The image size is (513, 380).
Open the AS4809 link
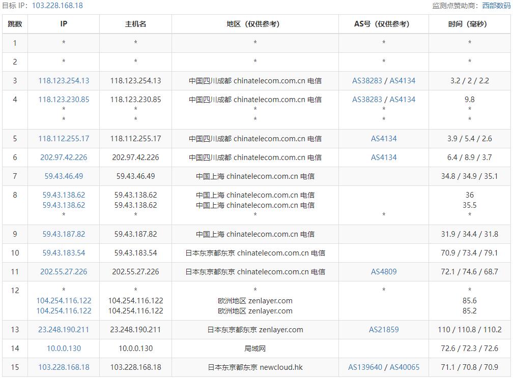(384, 272)
